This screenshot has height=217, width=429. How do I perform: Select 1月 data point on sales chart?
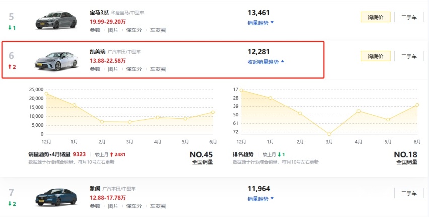74,105
